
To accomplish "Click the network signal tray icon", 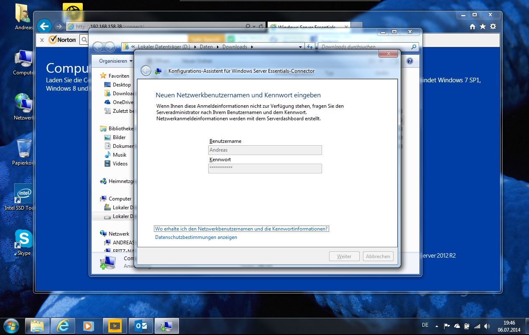I will click(477, 326).
